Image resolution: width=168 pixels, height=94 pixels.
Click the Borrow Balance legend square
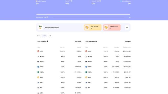click(121, 1)
